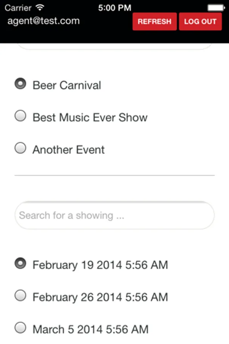The width and height of the screenshot is (229, 344).
Task: Tap the partially visible event search field
Action: pos(114,46)
